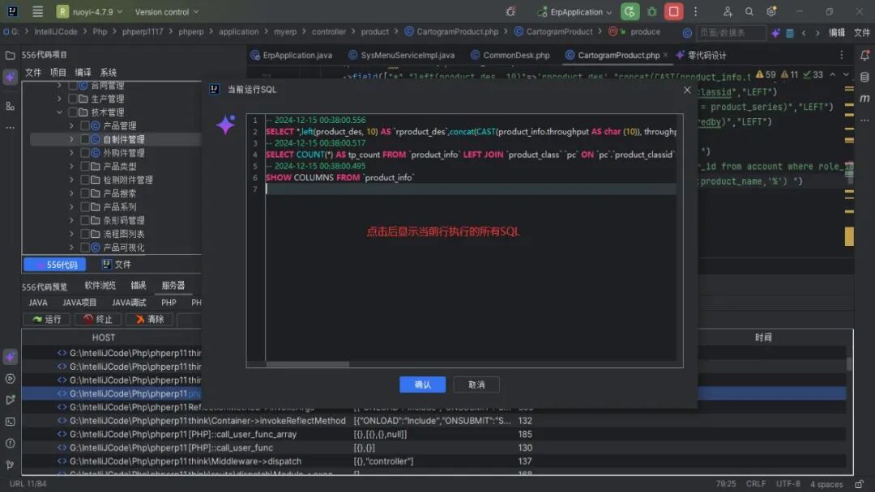
Task: Open the 零代码设计 editor tab
Action: [701, 55]
